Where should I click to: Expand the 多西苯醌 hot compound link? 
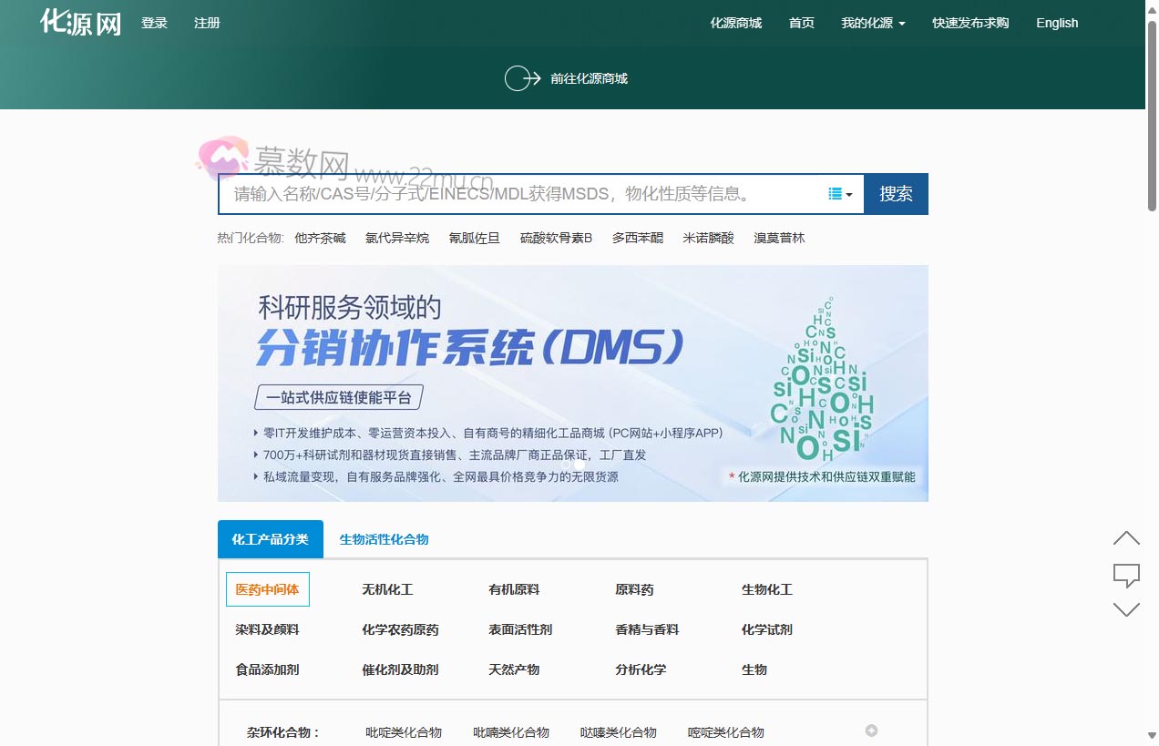(637, 238)
